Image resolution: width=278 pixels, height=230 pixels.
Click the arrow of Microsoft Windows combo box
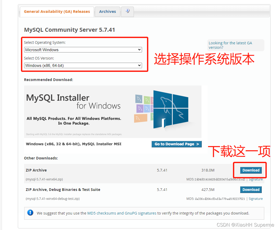pyautogui.click(x=139, y=50)
